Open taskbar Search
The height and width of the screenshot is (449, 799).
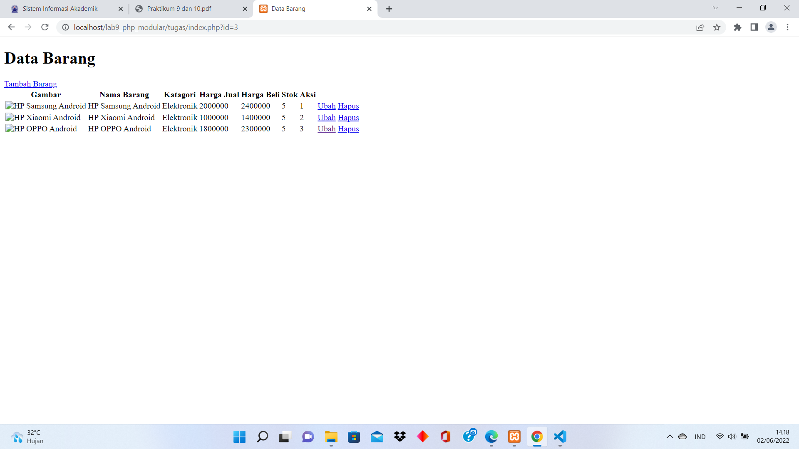(x=262, y=437)
